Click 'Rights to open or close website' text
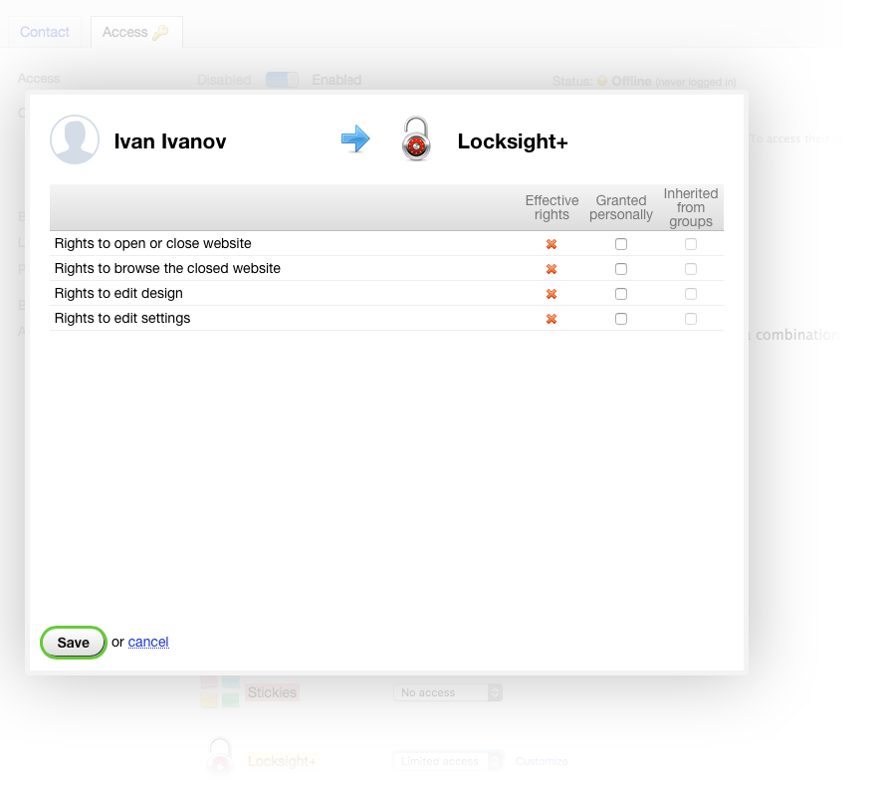This screenshot has height=797, width=883. (x=153, y=243)
